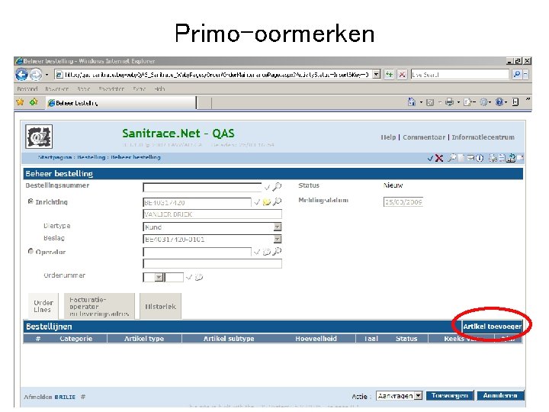Click the browser address bar

coord(214,74)
